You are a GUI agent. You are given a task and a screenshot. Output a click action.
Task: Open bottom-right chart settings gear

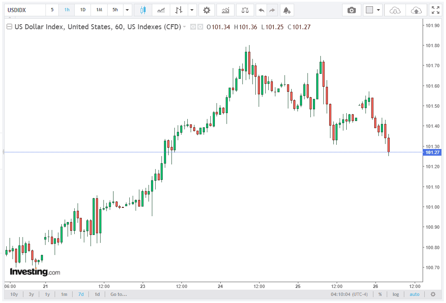click(x=433, y=294)
